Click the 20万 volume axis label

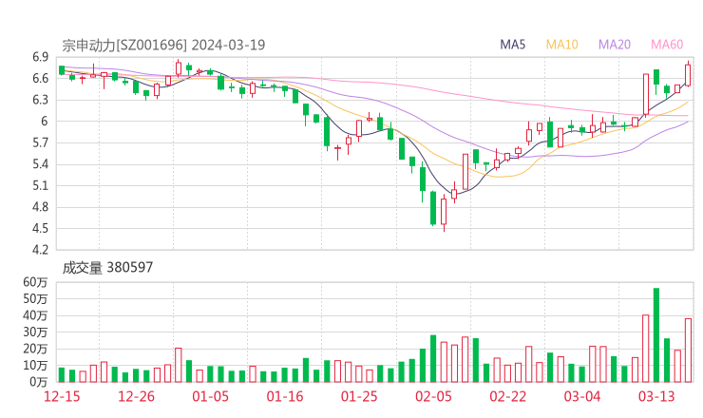coord(35,349)
